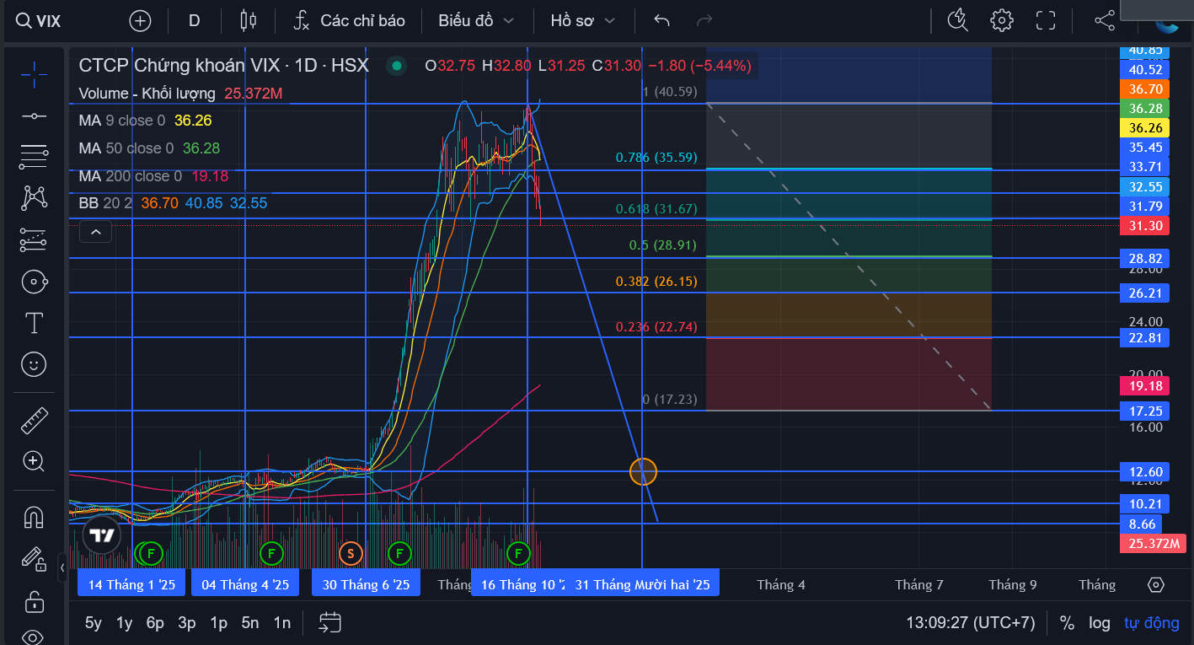
Task: Click the '0.382 (26.15)' Fibonacci level label
Action: pos(656,282)
